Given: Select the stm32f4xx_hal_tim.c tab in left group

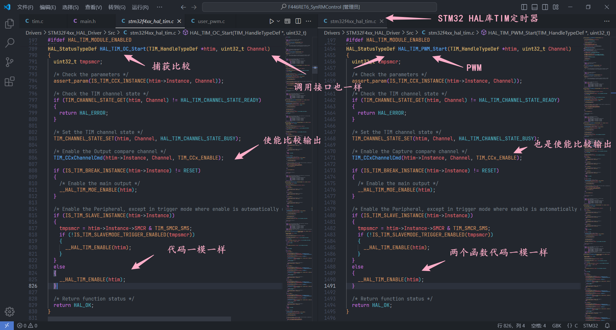Looking at the screenshot, I should (x=151, y=21).
